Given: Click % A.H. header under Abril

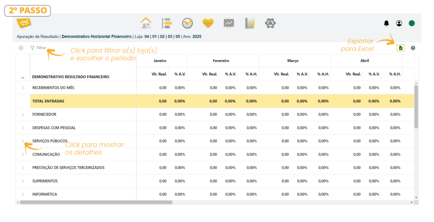Looking at the screenshot, I should pyautogui.click(x=395, y=74).
